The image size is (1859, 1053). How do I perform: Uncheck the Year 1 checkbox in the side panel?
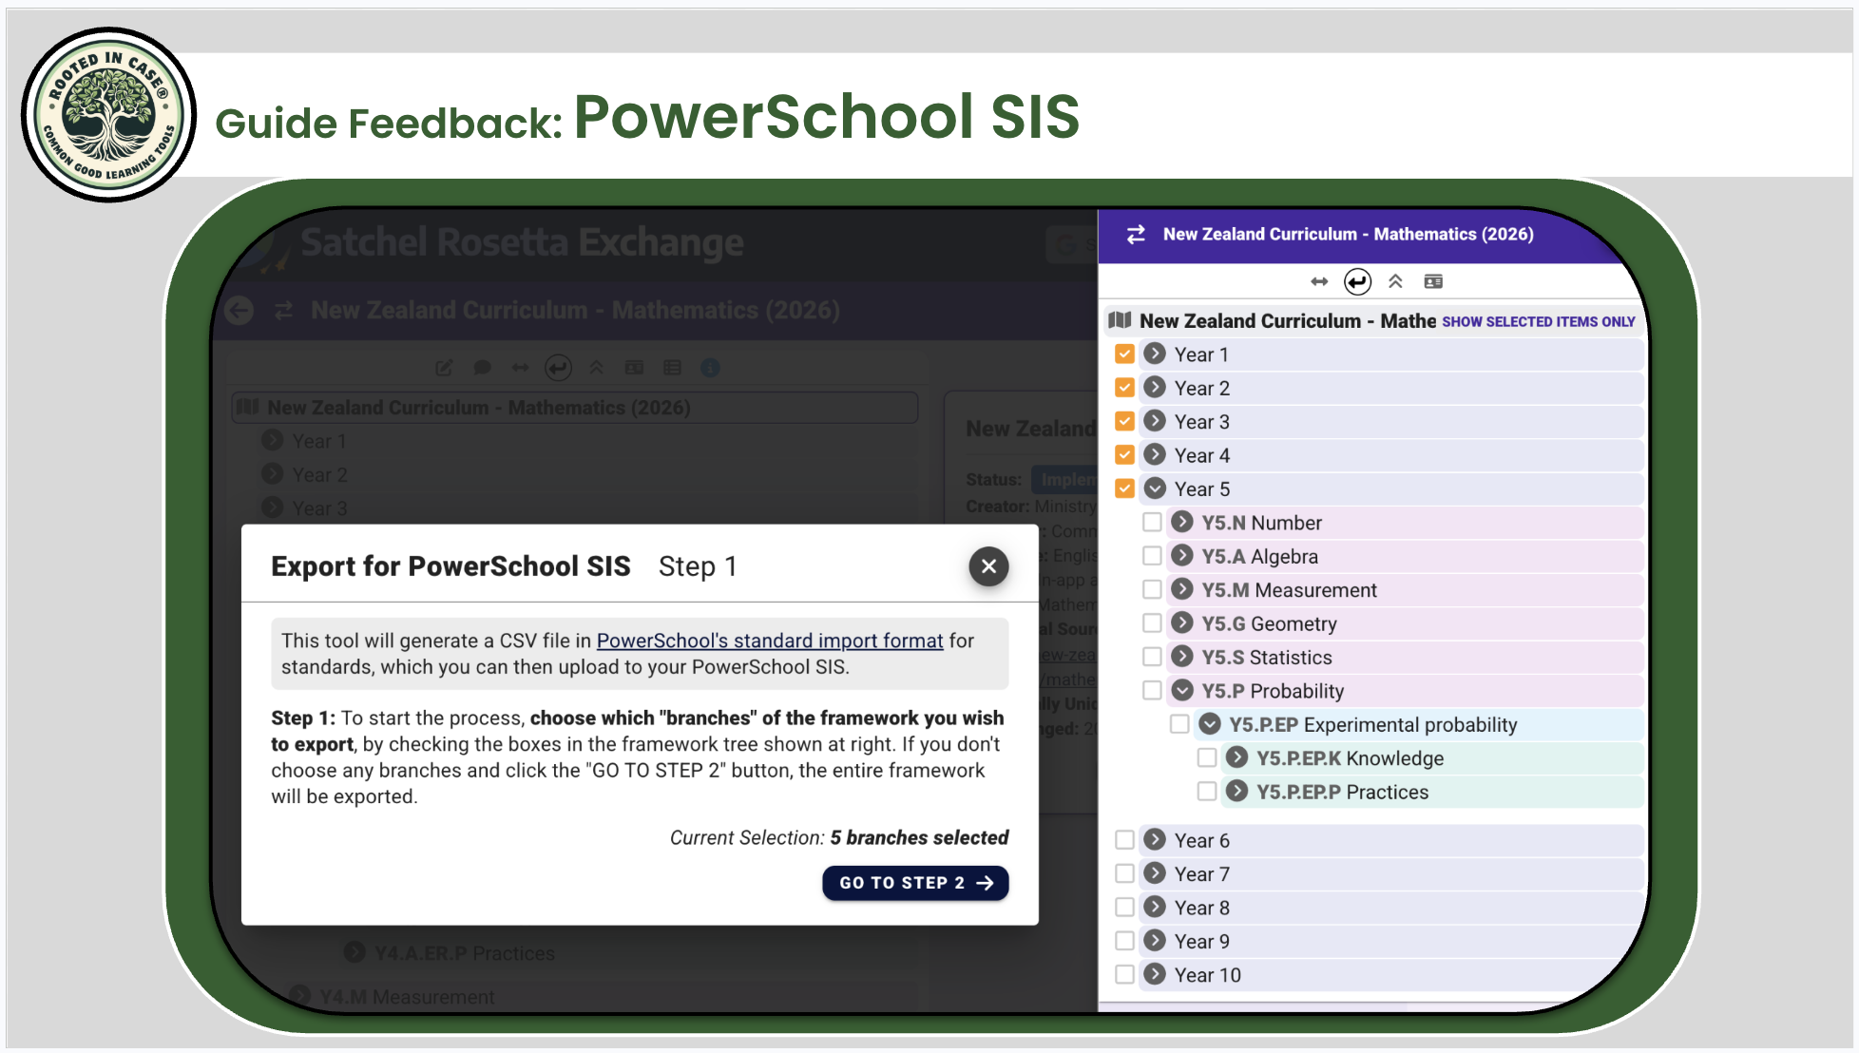pos(1124,354)
